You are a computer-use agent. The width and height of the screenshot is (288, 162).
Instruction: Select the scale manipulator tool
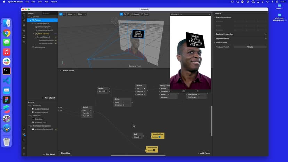coord(128,14)
